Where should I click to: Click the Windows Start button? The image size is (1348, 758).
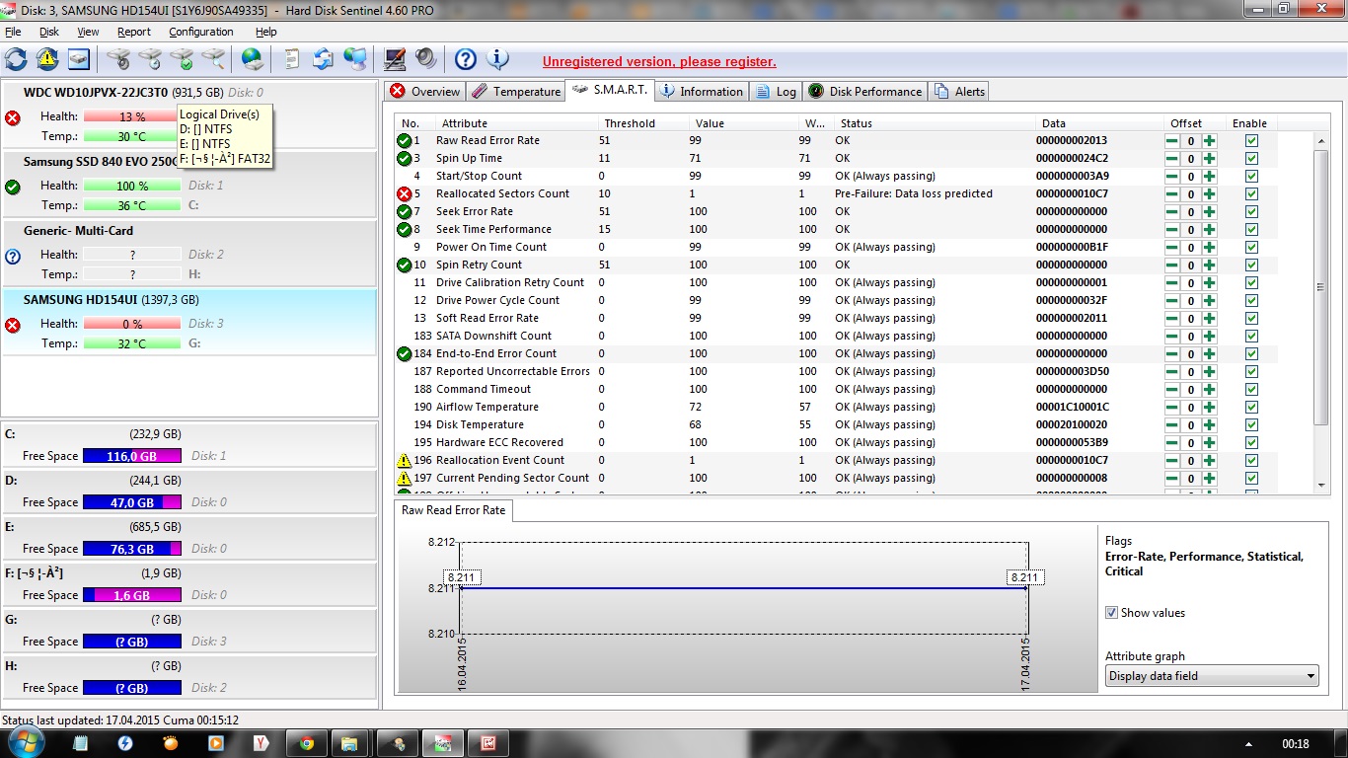pos(28,742)
